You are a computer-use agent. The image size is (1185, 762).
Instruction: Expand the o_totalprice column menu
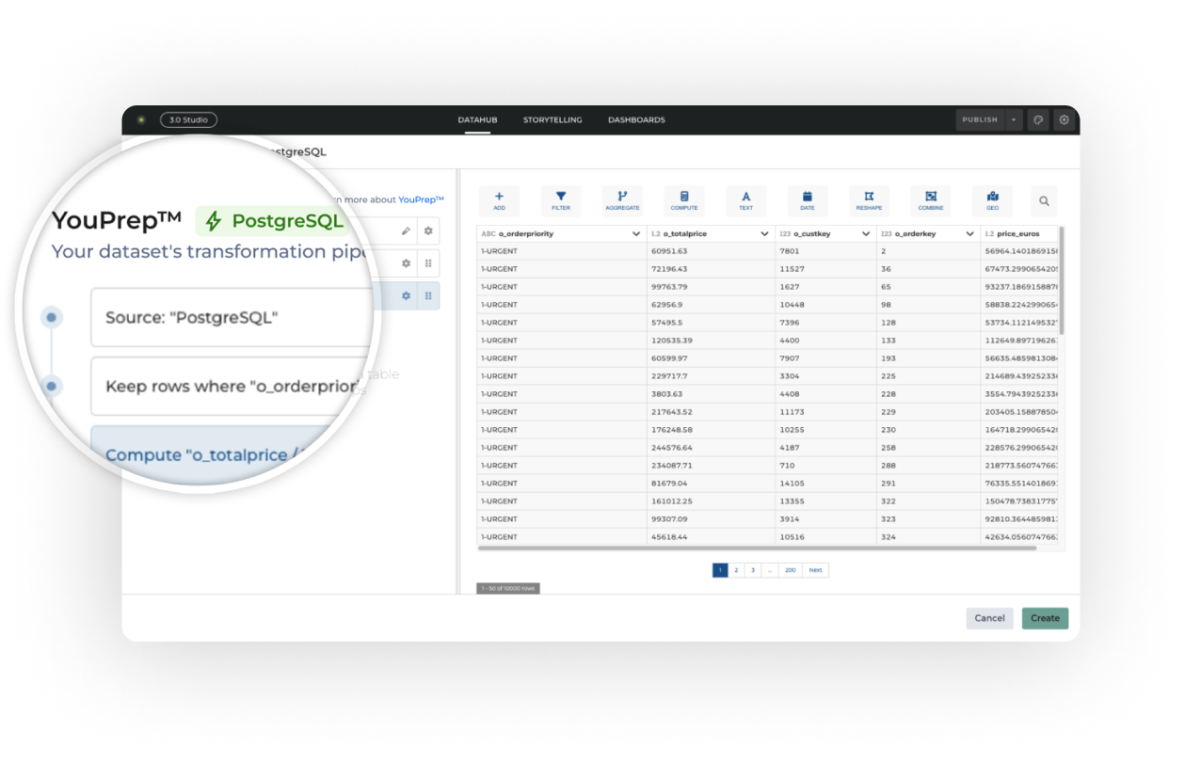pos(764,233)
